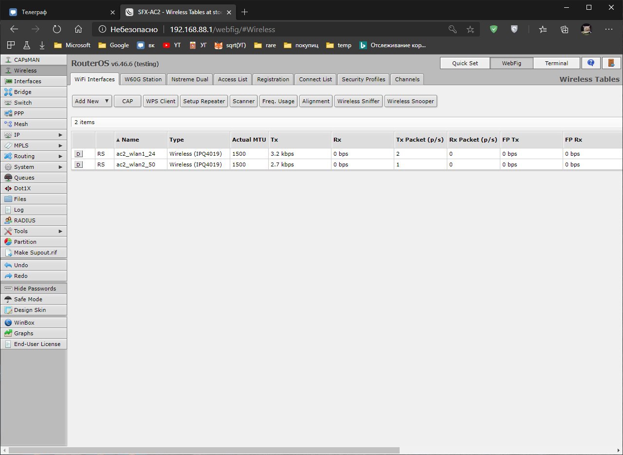
Task: Click the Wireless Snooper button
Action: click(x=411, y=101)
